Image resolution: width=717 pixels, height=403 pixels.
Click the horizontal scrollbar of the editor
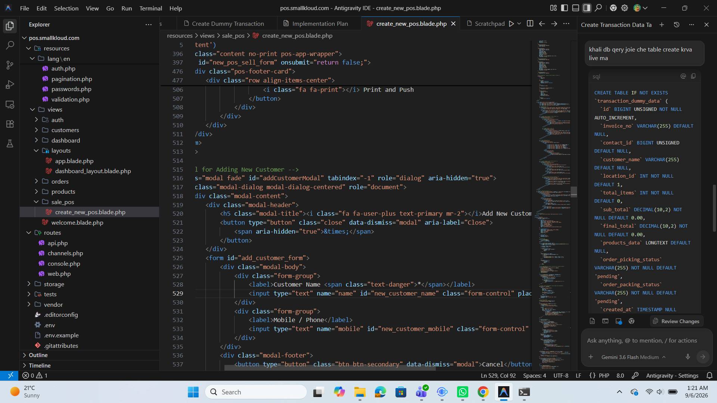[330, 368]
